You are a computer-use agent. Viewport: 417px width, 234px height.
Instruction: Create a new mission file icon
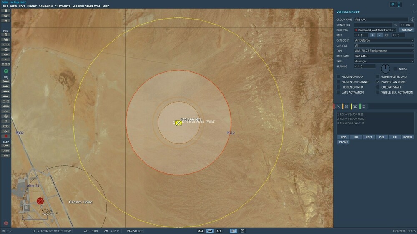6,11
